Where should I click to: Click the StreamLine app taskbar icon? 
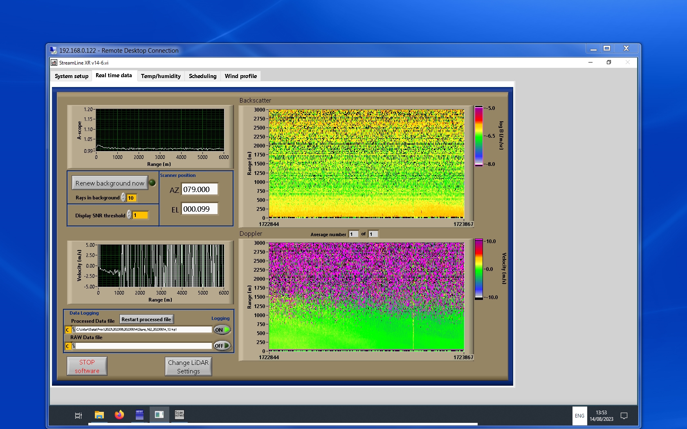point(159,415)
